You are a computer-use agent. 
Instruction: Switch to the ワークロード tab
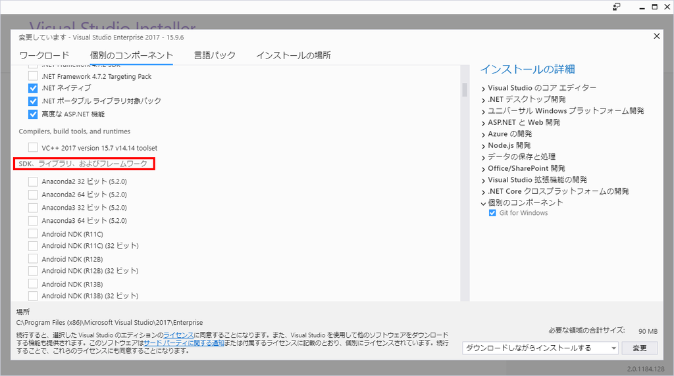(44, 55)
